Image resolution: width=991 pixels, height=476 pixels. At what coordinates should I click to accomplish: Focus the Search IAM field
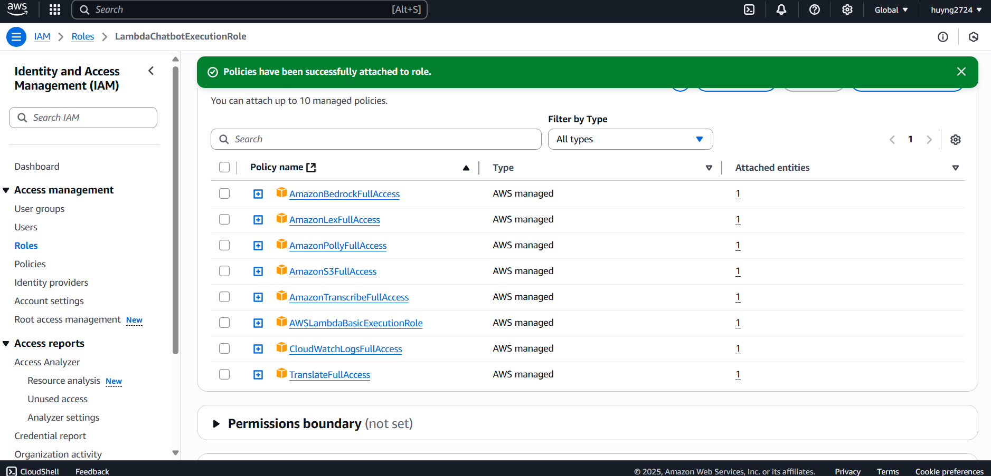point(83,118)
